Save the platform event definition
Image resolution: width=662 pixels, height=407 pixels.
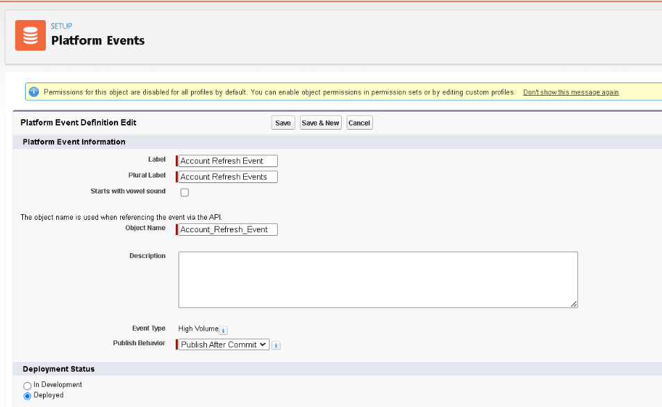(283, 123)
